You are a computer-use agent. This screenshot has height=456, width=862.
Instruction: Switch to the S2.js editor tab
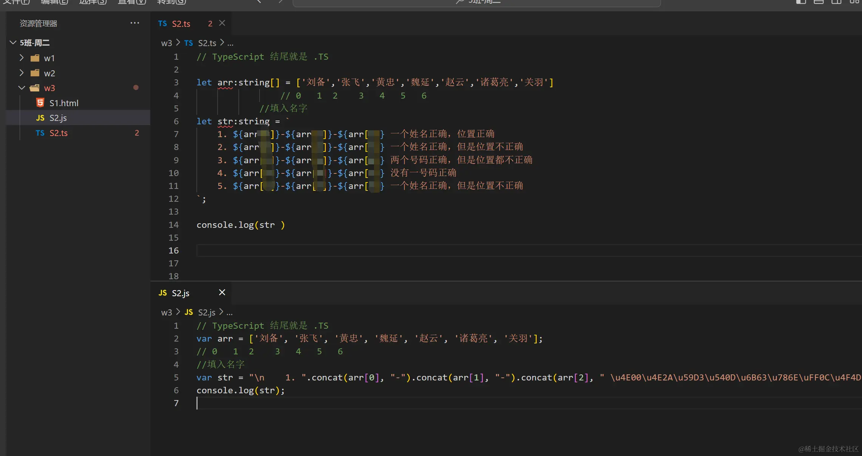coord(181,293)
